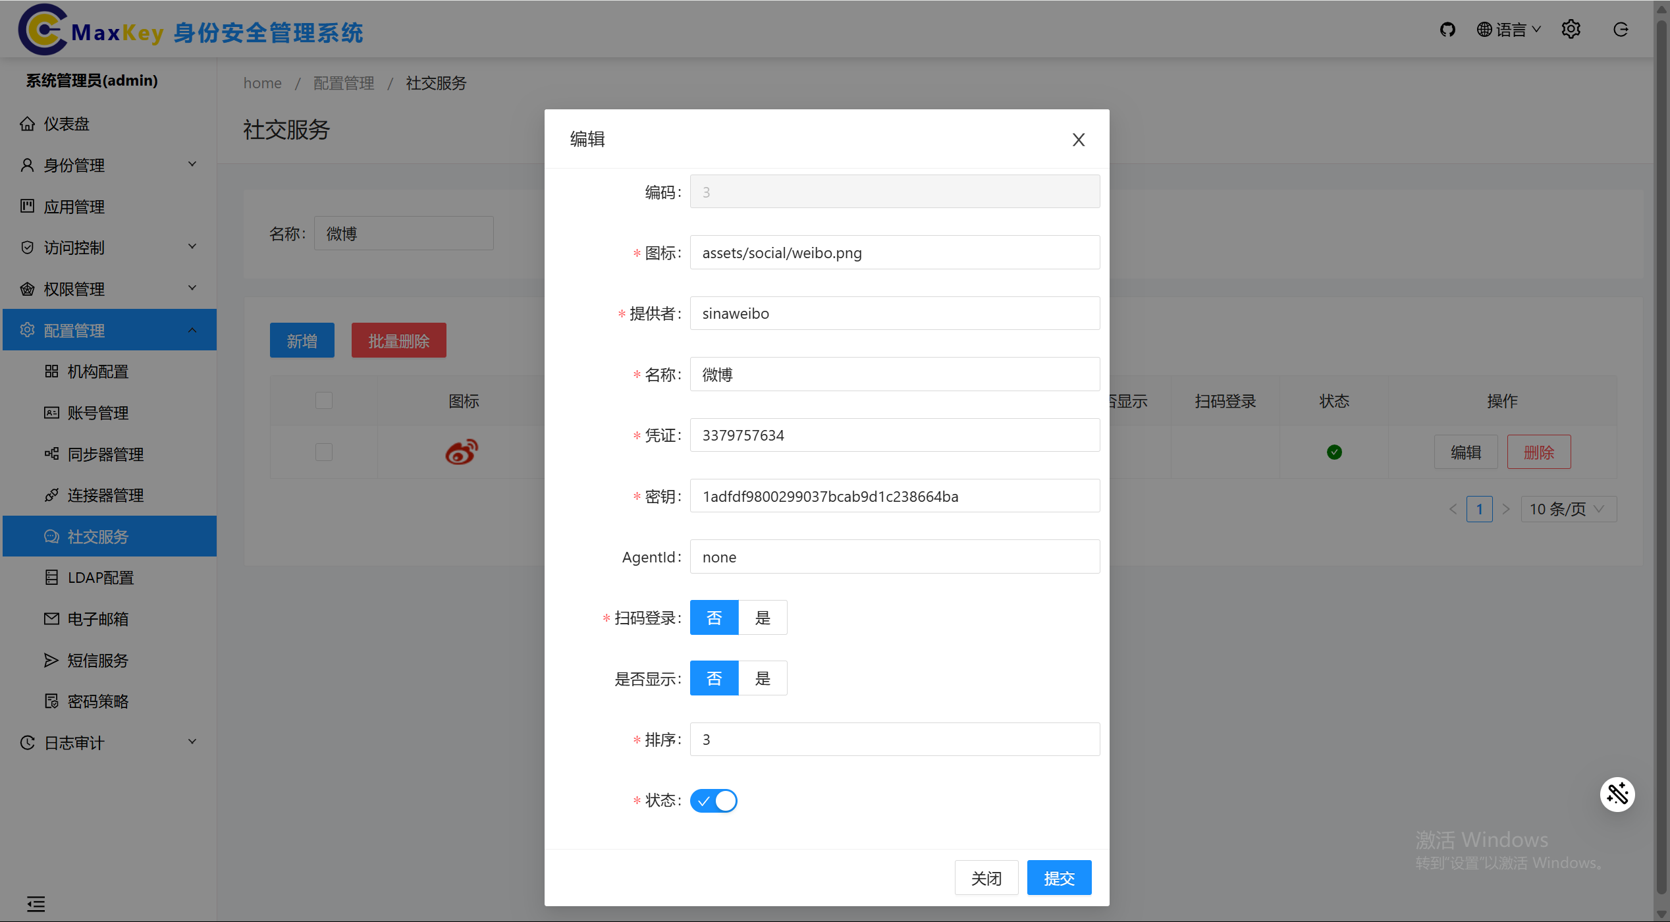
Task: Click the floating pen tool icon
Action: [x=1617, y=794]
